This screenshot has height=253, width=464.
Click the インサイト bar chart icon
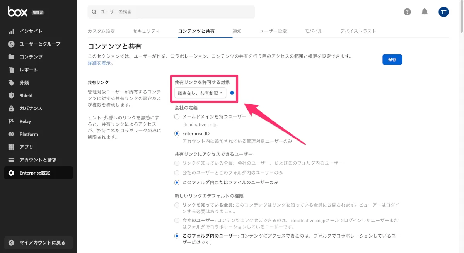point(11,31)
